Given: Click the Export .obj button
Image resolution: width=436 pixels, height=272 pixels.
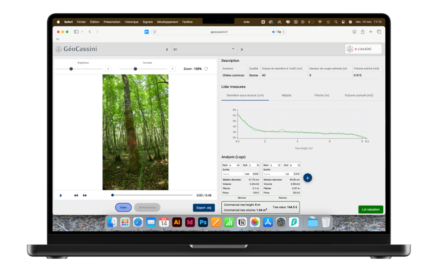Looking at the screenshot, I should 204,208.
